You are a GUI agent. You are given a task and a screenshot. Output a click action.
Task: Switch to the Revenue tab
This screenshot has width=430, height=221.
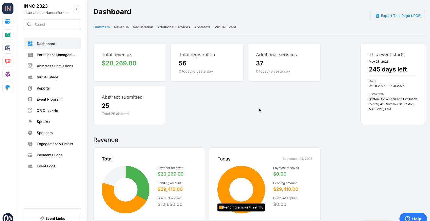click(121, 27)
